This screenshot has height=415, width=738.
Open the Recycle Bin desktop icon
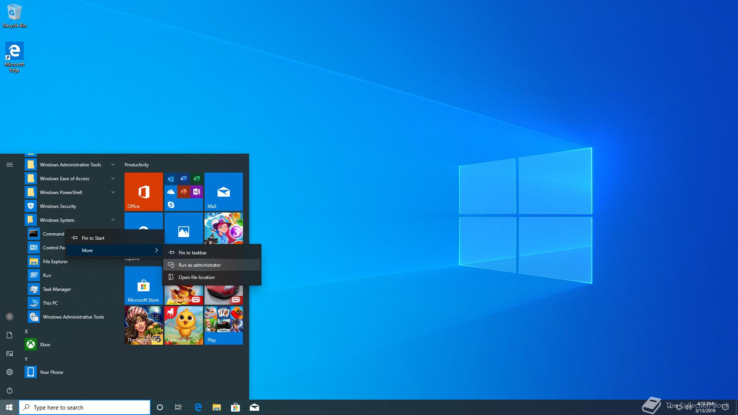[15, 16]
